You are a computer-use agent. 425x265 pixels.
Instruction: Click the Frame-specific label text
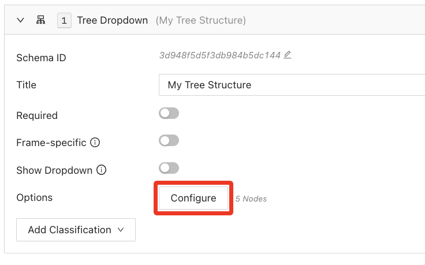[x=51, y=142]
